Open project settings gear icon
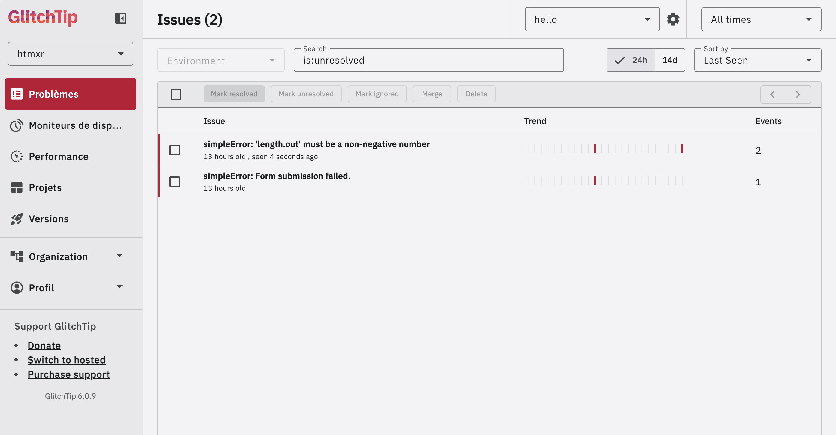Screen dimensions: 836x435 pyautogui.click(x=673, y=19)
